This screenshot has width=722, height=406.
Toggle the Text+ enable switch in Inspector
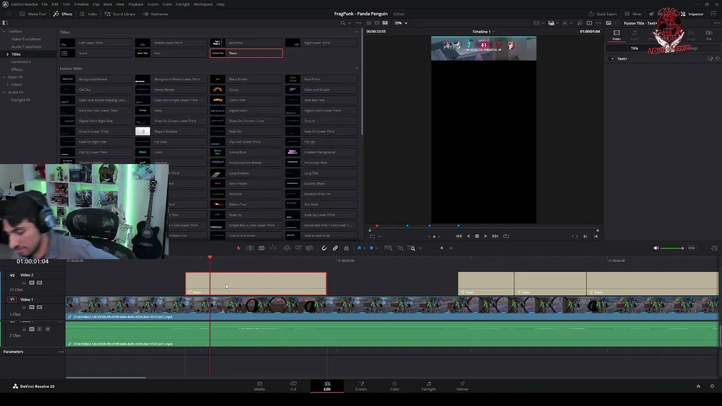(613, 59)
